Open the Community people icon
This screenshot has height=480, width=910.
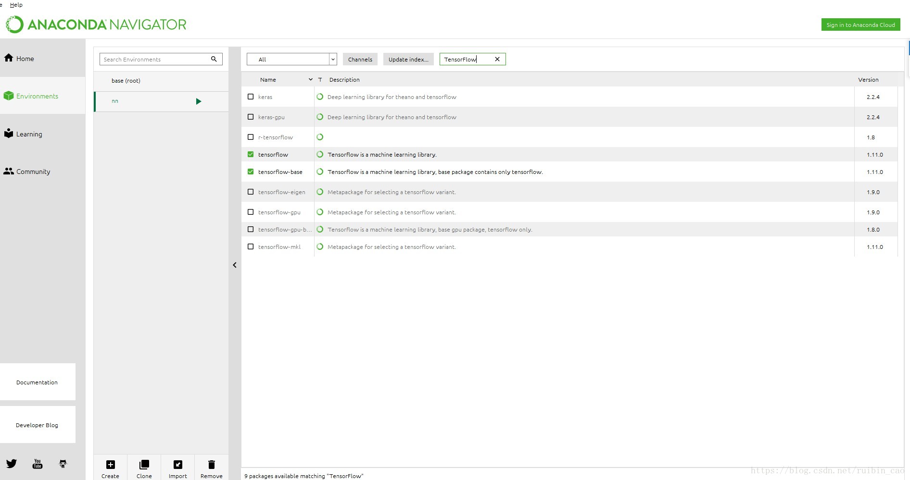pos(9,171)
